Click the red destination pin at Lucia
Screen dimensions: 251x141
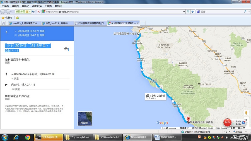pyautogui.click(x=188, y=119)
